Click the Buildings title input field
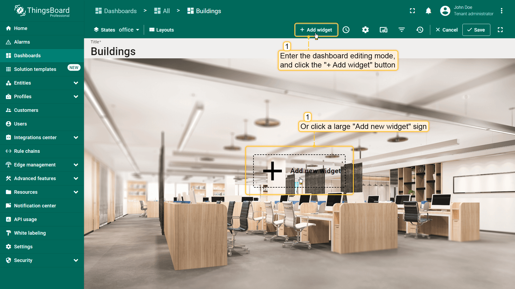Image resolution: width=515 pixels, height=289 pixels. 113,51
